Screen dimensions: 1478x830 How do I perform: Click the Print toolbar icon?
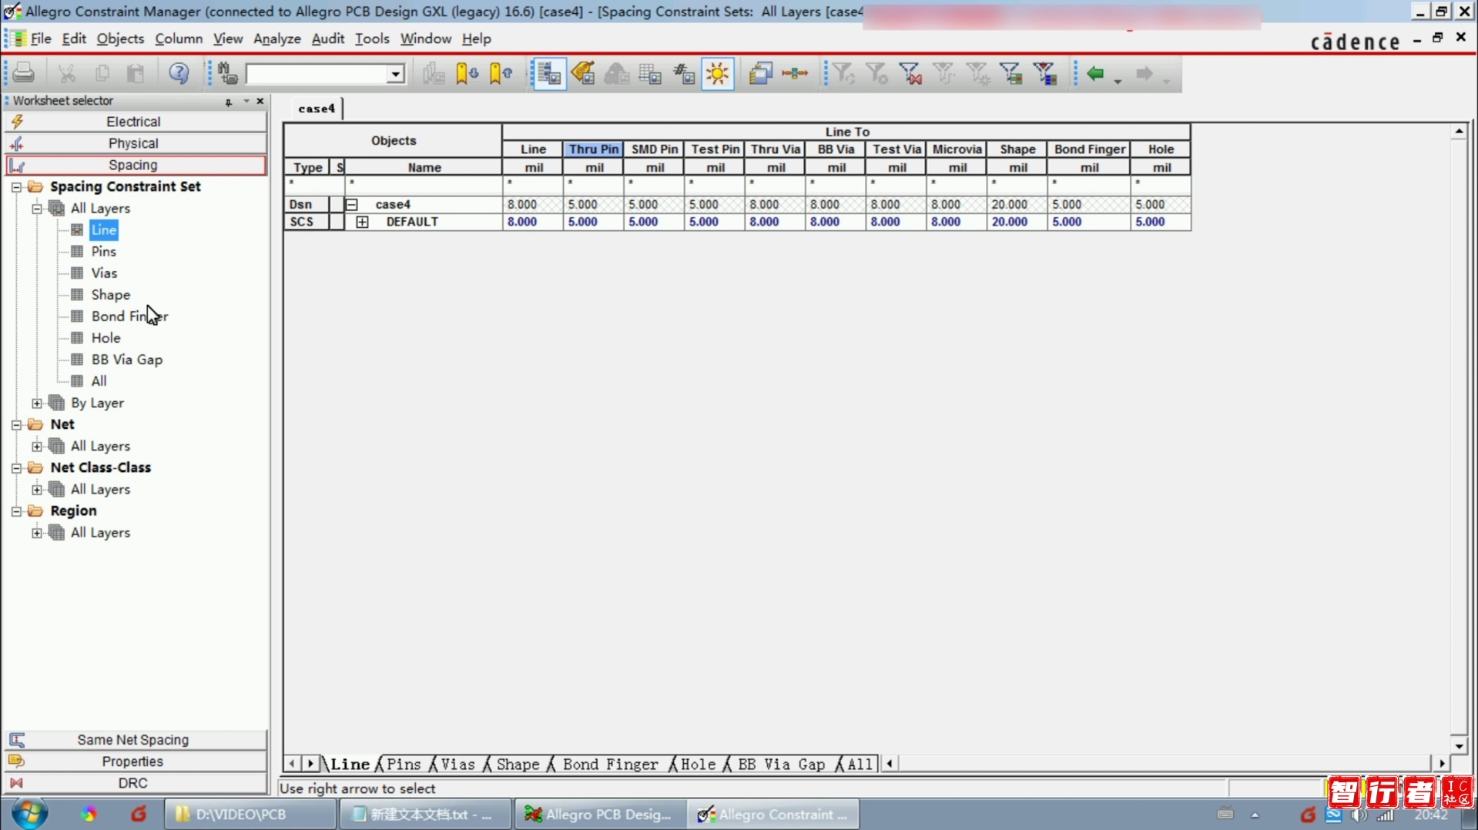tap(24, 73)
